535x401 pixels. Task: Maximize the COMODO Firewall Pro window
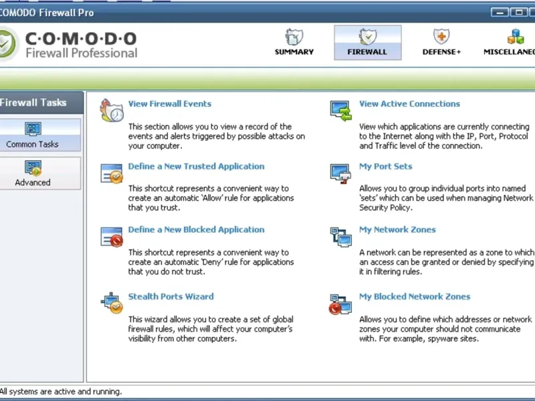coord(519,12)
